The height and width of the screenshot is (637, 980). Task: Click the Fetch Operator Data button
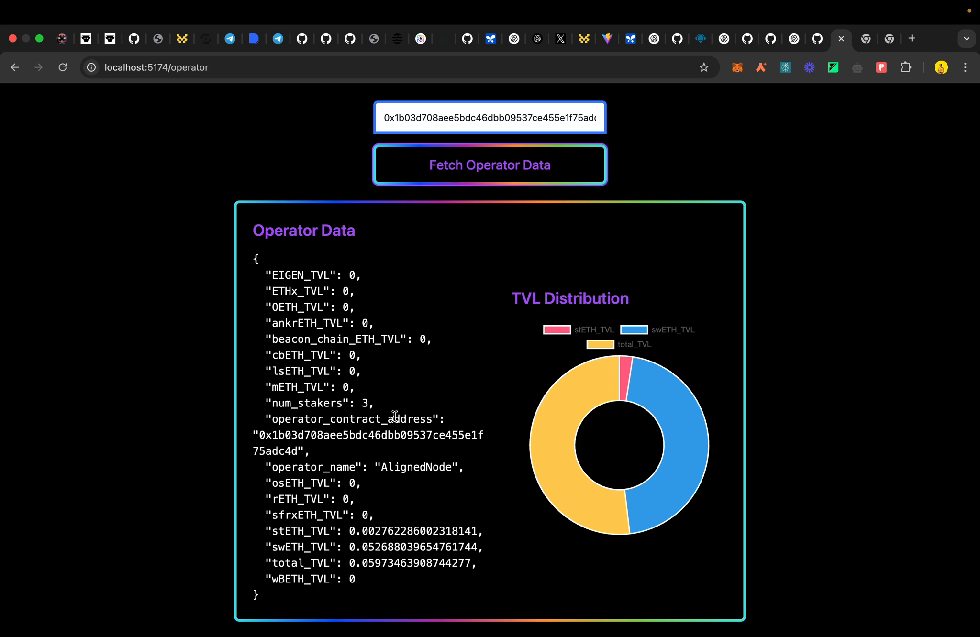coord(490,165)
